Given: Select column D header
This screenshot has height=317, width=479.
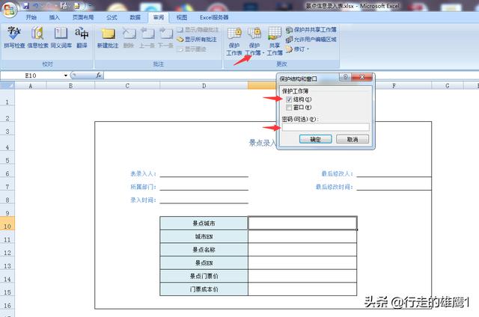Looking at the screenshot, I should [x=204, y=86].
